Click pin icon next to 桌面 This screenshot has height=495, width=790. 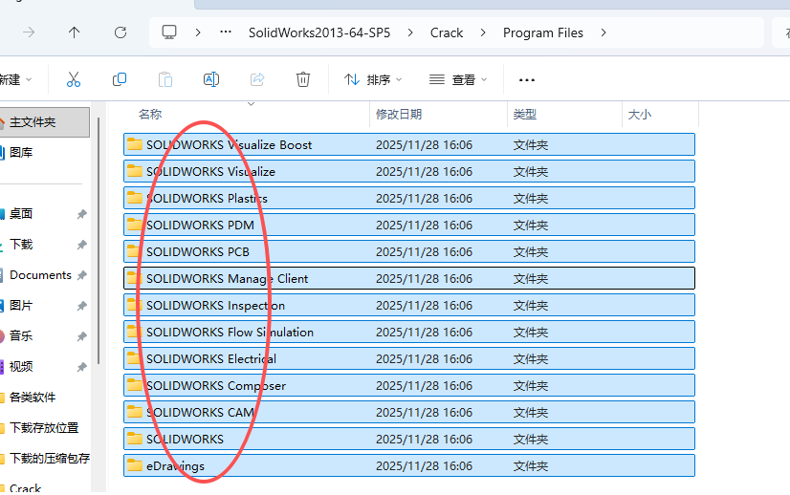pos(81,214)
